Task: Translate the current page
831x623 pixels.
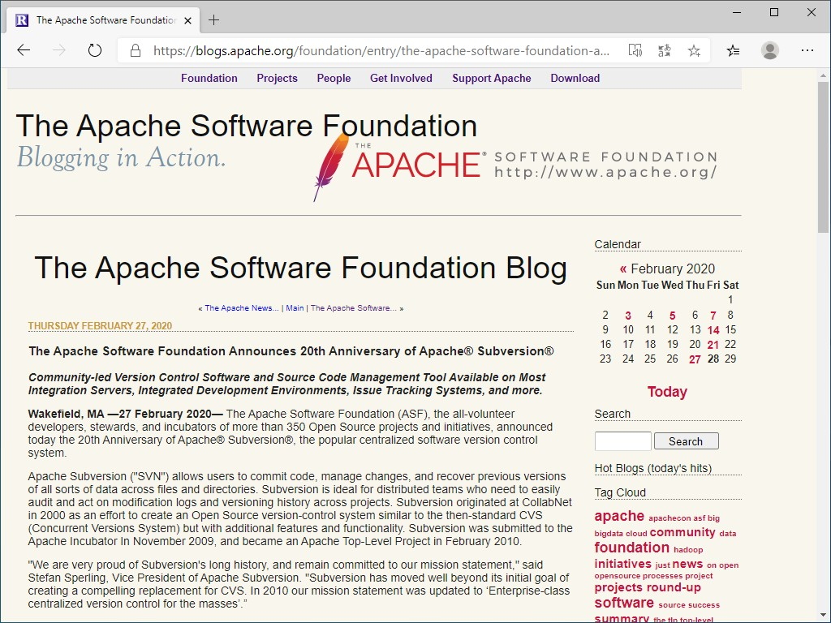Action: point(664,50)
